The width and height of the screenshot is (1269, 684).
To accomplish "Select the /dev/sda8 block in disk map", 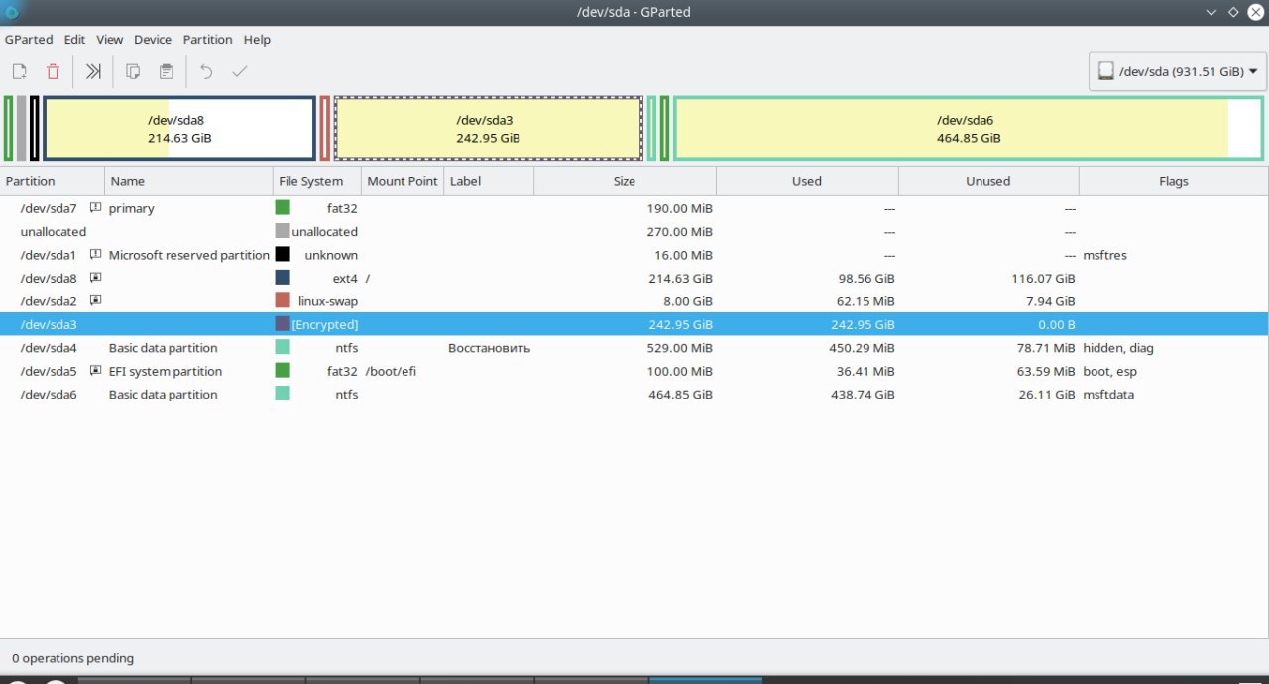I will tap(179, 128).
